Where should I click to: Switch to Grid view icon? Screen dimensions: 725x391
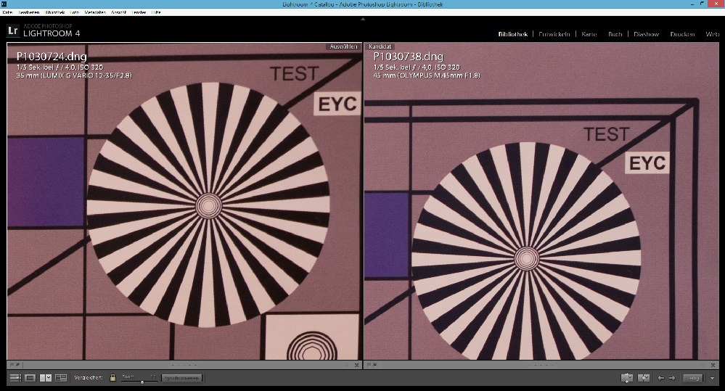[x=15, y=378]
